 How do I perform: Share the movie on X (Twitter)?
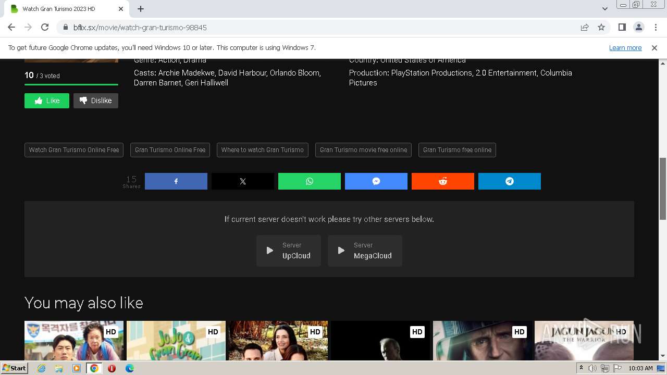point(243,181)
